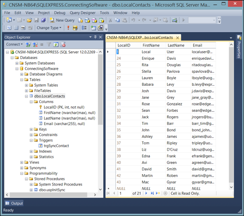Collapse the Databases node
The width and height of the screenshot is (244, 216).
click(12, 58)
